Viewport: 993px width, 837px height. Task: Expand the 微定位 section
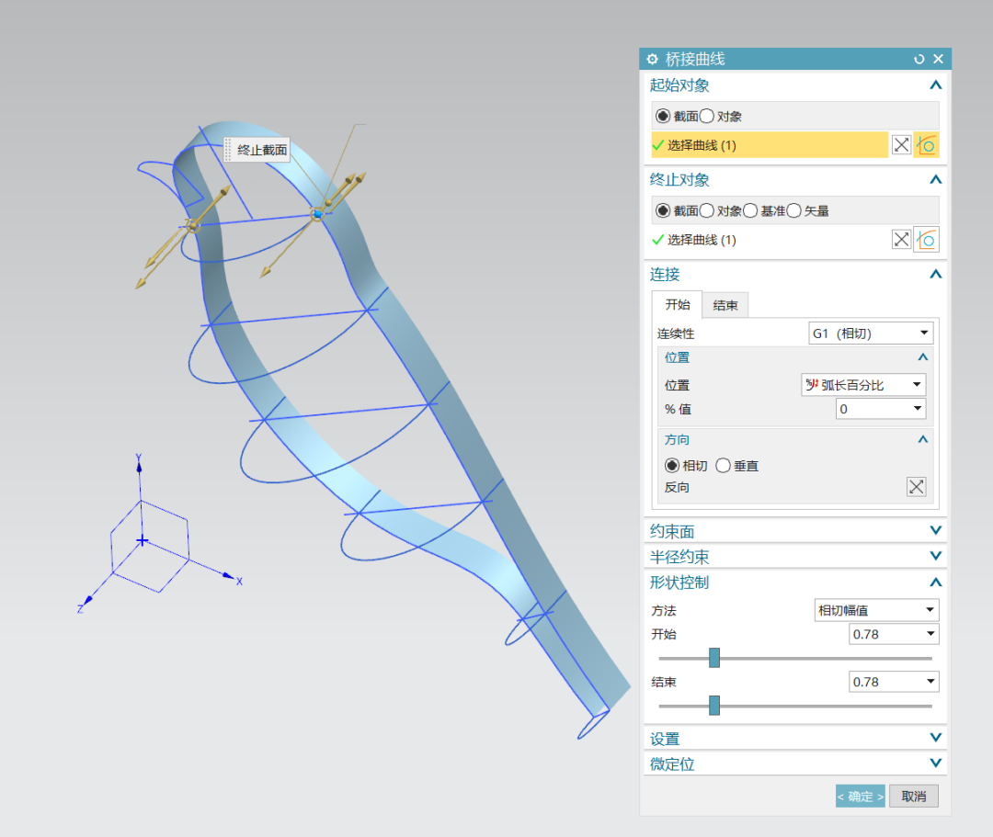coord(935,763)
